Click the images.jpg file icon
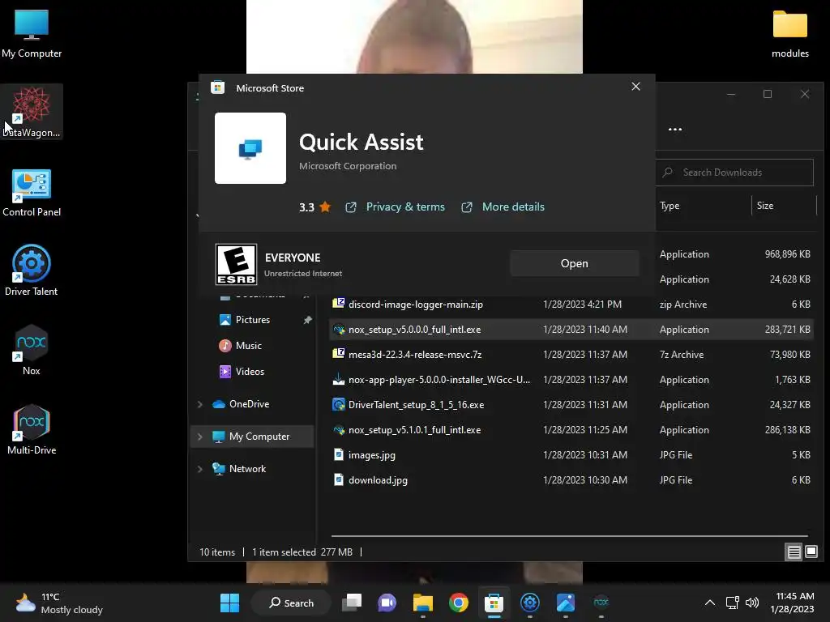830x622 pixels. click(x=339, y=454)
